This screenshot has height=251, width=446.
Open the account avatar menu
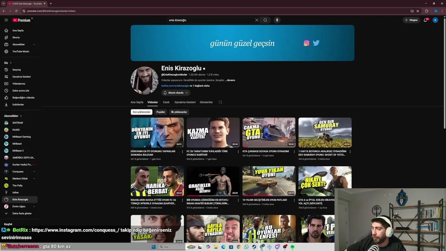click(x=435, y=20)
